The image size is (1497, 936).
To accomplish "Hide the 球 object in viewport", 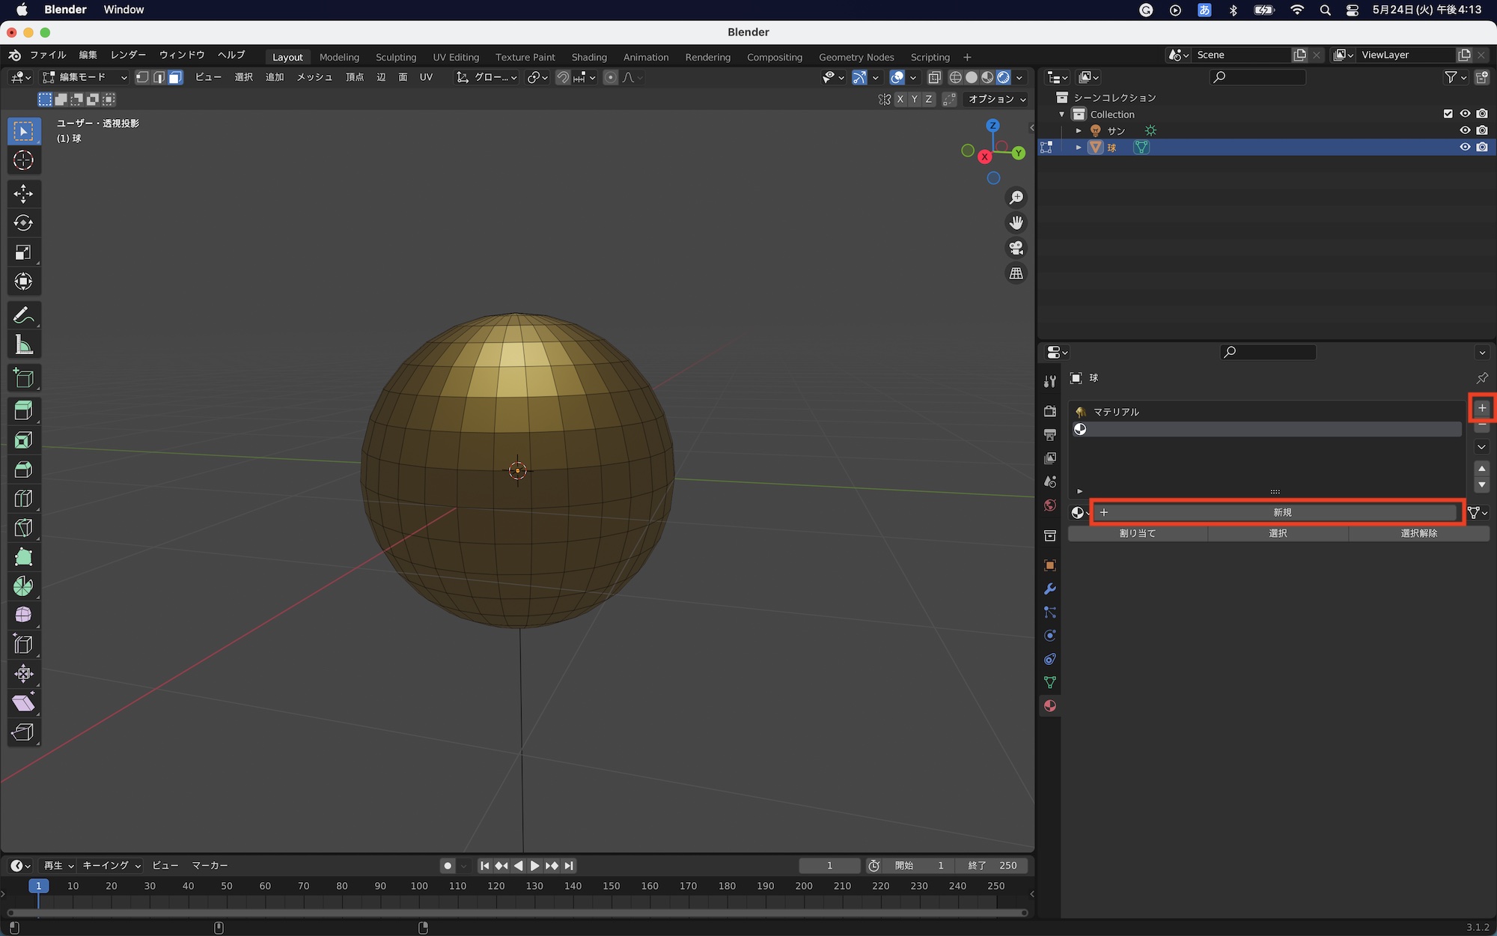I will point(1465,147).
